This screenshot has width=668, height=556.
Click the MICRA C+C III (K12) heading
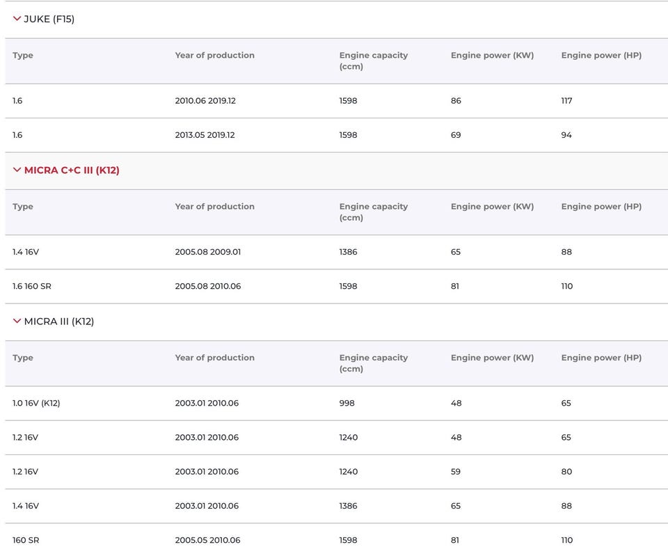click(x=72, y=170)
